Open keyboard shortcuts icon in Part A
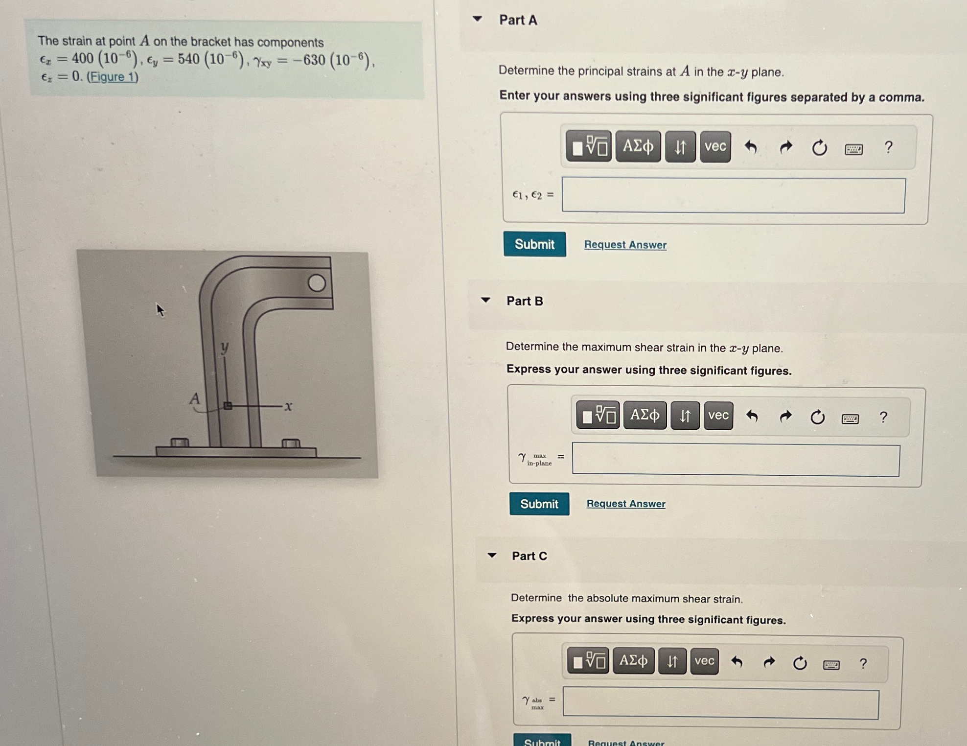967x746 pixels. (x=854, y=149)
